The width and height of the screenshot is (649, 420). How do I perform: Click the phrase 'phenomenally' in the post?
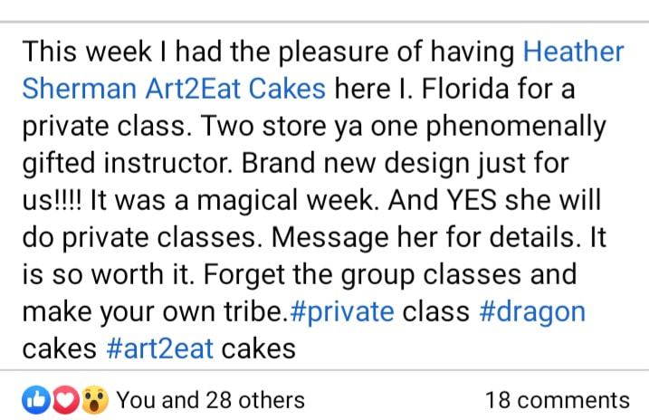516,126
